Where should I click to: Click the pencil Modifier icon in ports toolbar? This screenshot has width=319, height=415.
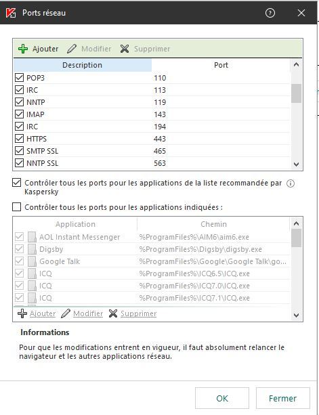pyautogui.click(x=72, y=49)
